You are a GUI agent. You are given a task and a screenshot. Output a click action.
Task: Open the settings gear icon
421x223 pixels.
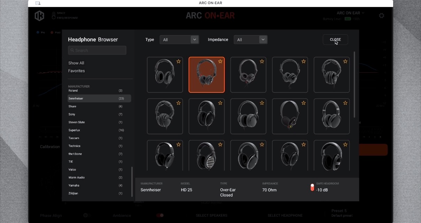pos(382,16)
